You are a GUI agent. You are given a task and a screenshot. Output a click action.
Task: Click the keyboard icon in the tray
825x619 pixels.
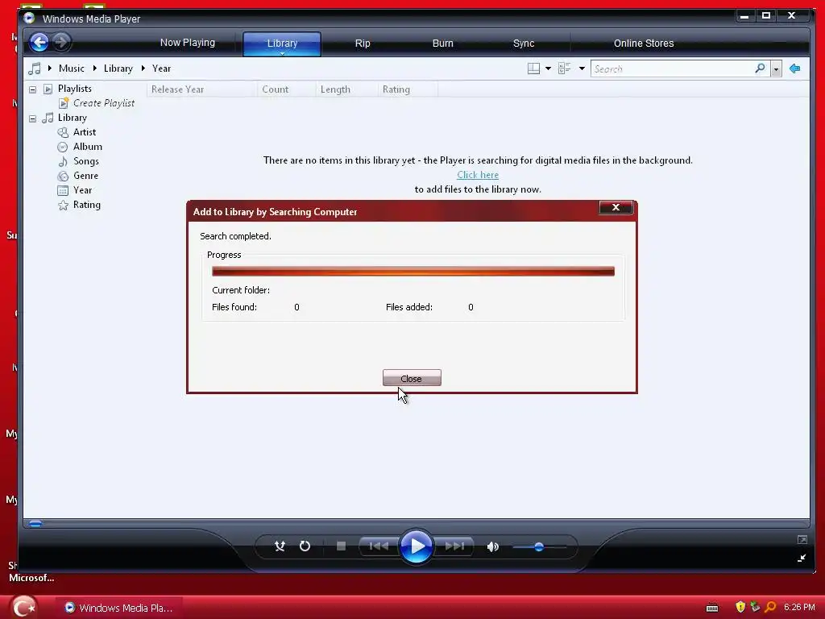coord(712,608)
